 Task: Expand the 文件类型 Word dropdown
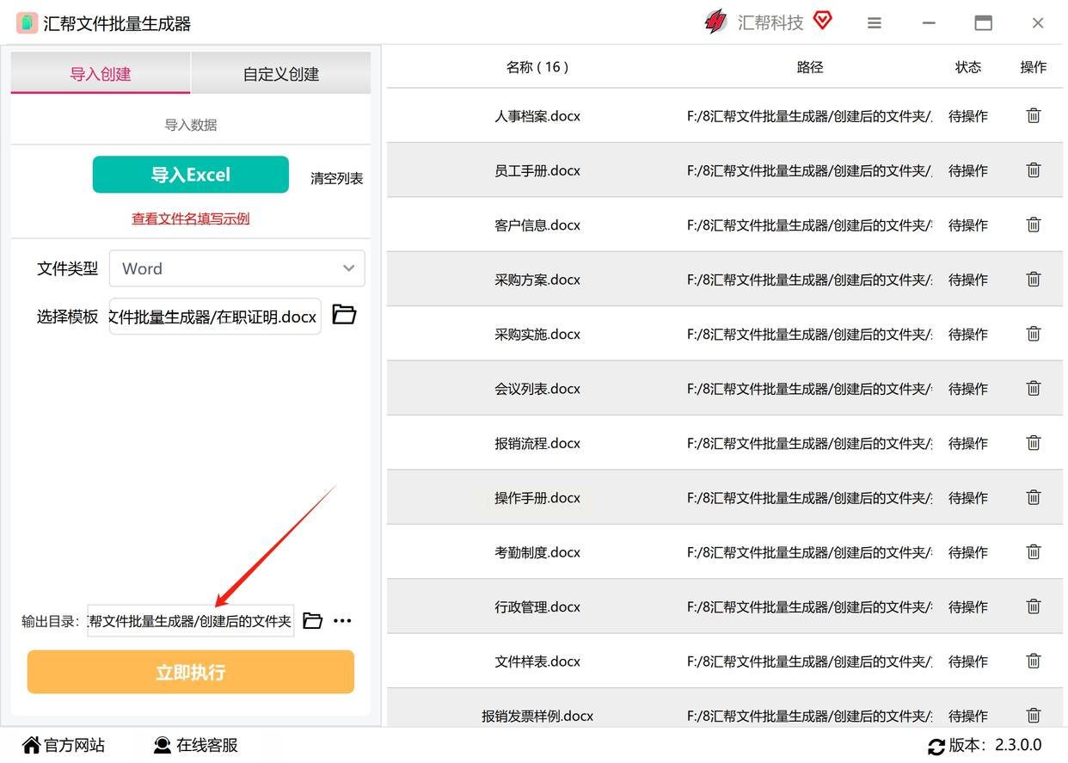[236, 268]
